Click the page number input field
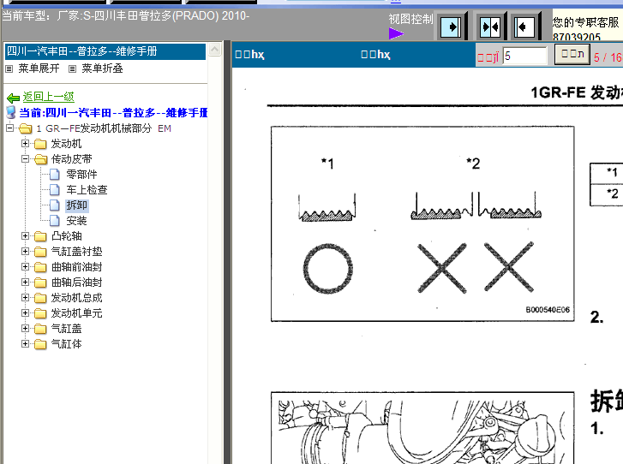Viewport: 623px width, 464px height. [x=524, y=56]
